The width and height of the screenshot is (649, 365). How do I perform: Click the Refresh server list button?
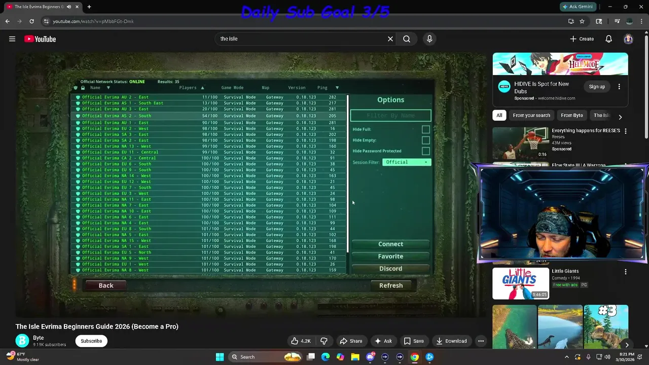pyautogui.click(x=391, y=285)
